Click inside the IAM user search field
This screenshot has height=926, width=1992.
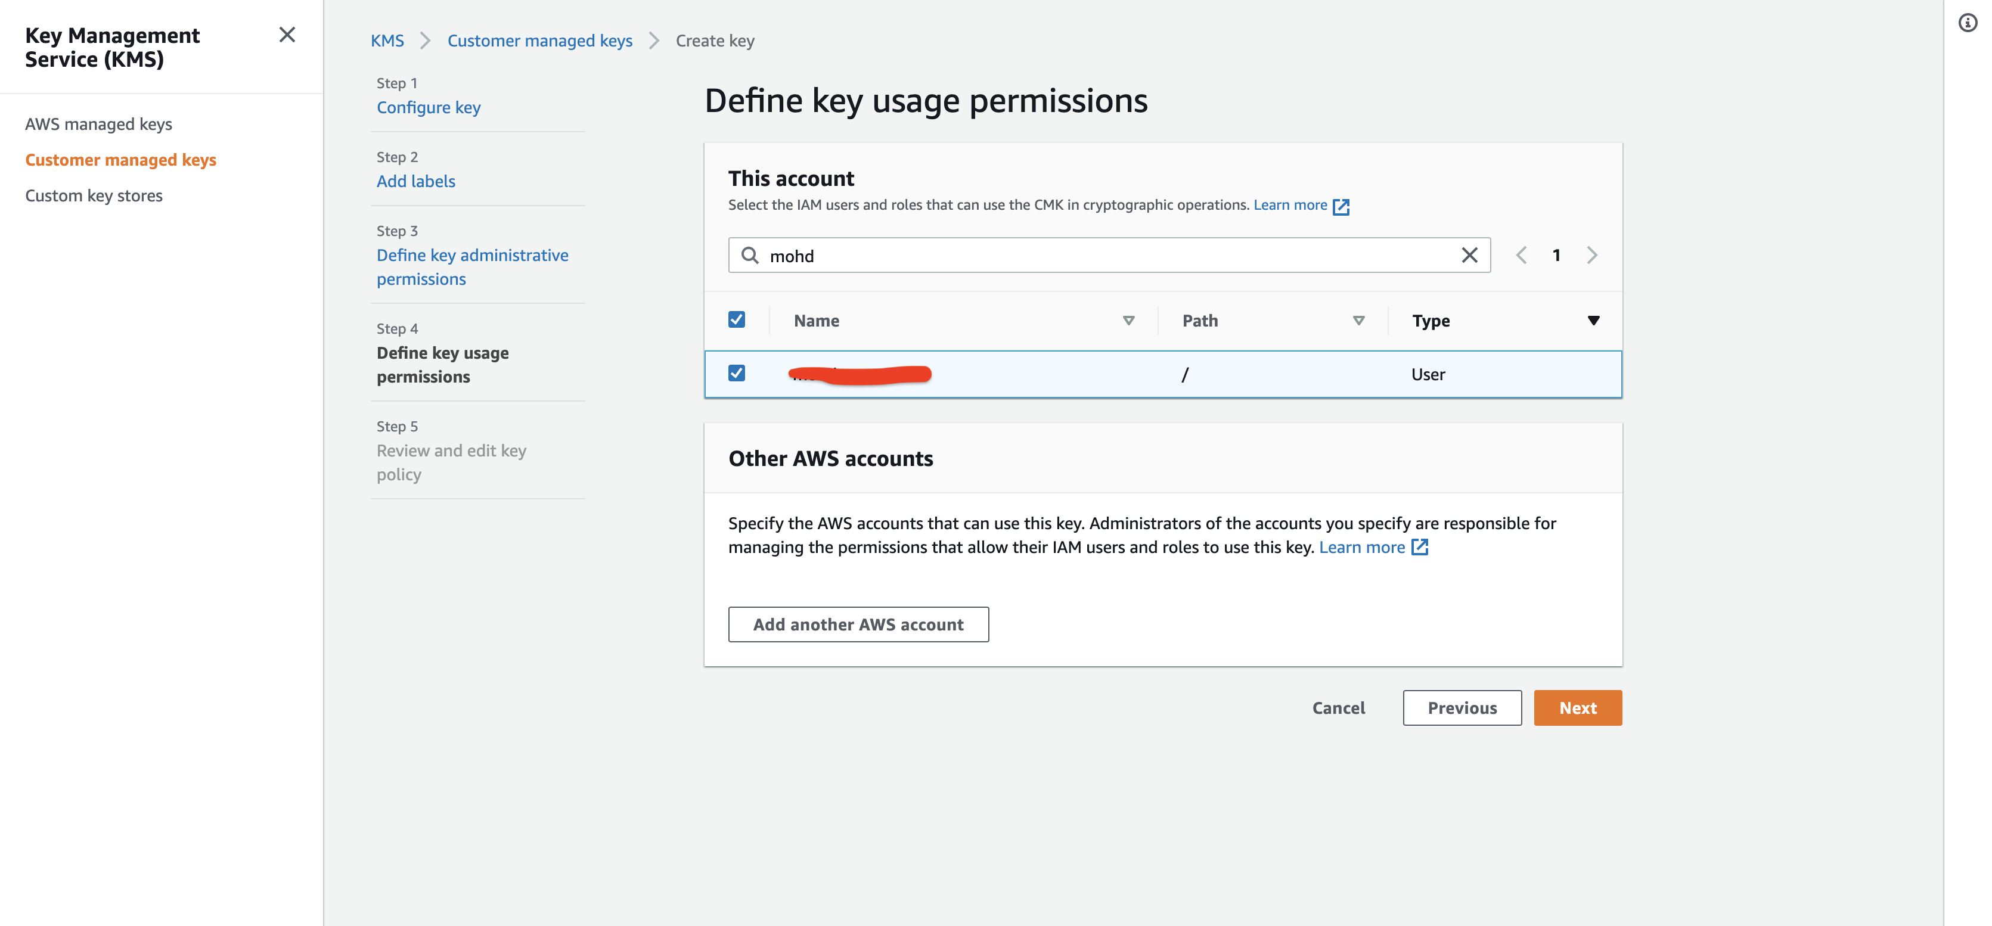click(1006, 255)
